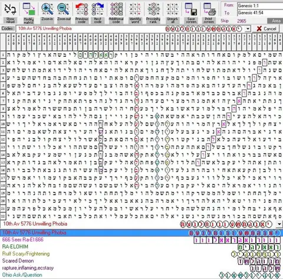The height and width of the screenshot is (279, 283).
Task: Click the Save screen icon
Action: tap(191, 9)
